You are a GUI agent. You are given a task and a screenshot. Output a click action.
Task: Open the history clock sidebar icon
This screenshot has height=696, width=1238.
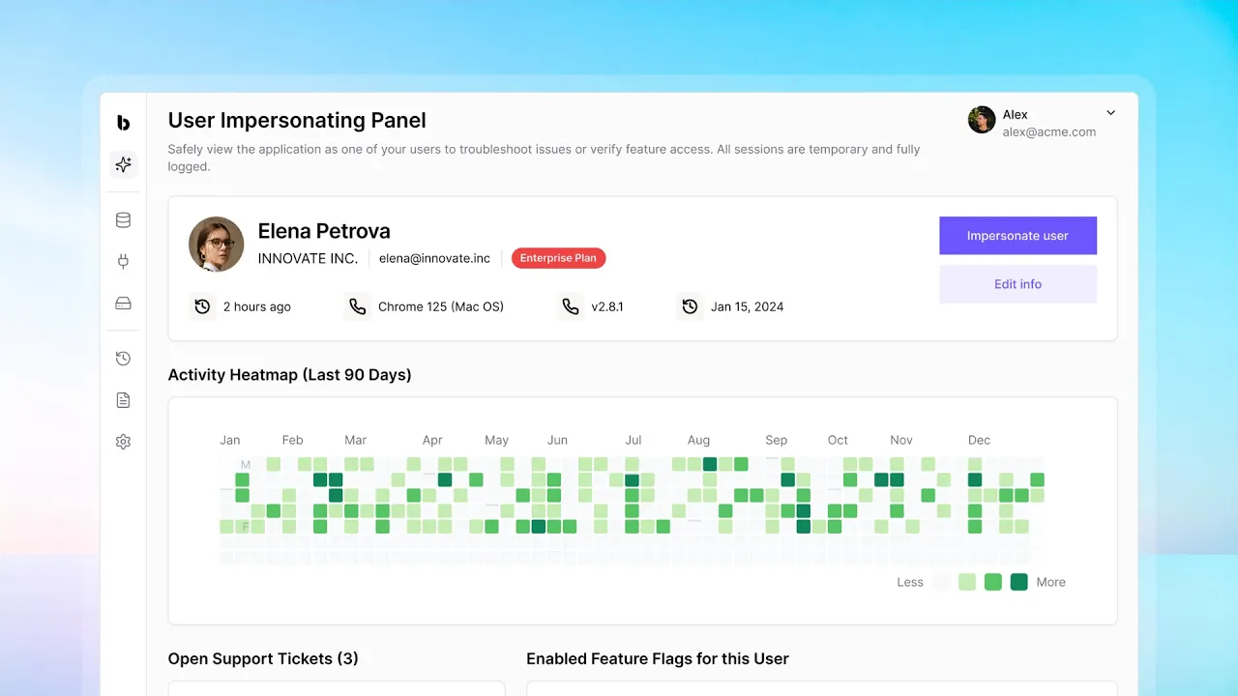(x=123, y=359)
